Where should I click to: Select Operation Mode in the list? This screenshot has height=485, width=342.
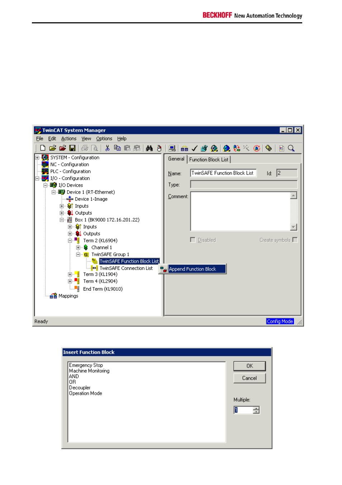click(x=86, y=393)
